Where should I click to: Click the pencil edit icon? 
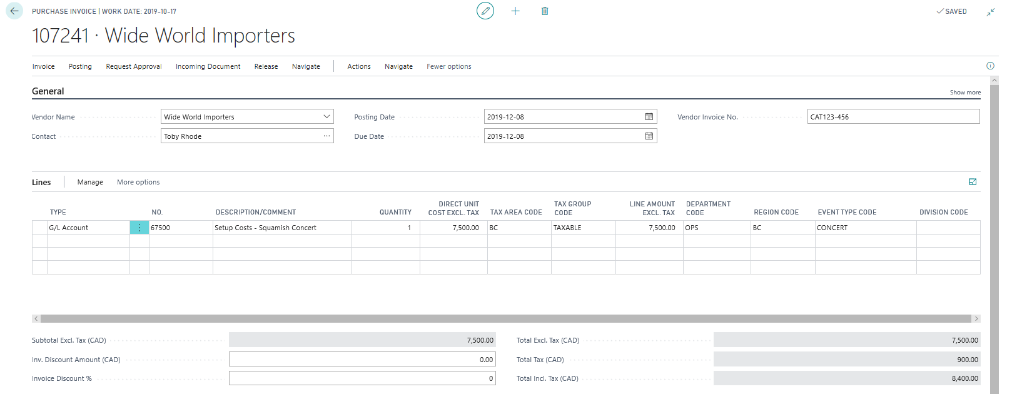click(x=485, y=11)
